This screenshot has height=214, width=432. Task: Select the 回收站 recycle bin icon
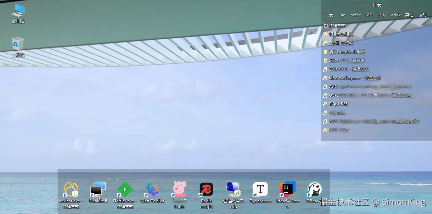pyautogui.click(x=18, y=47)
